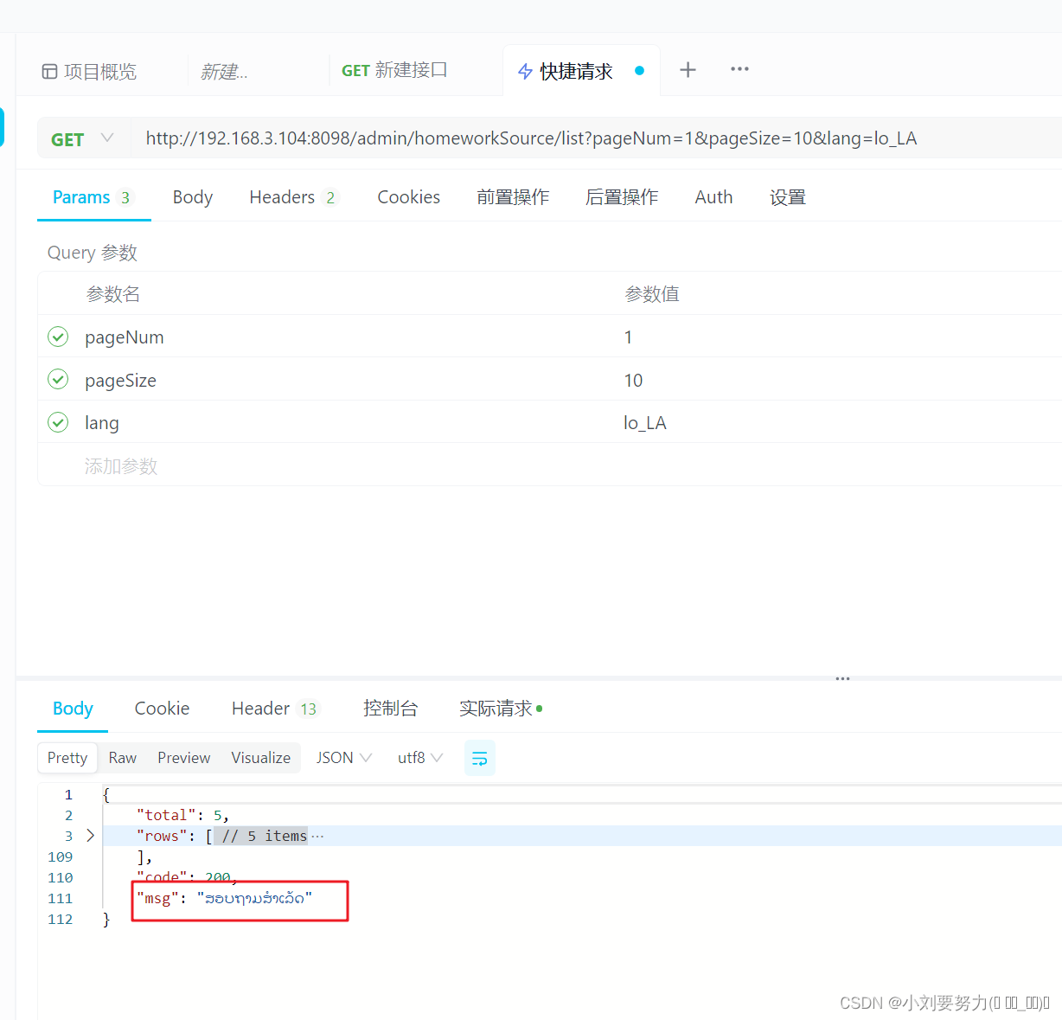Viewport: 1062px width, 1020px height.
Task: Open the 控制台 console tab
Action: (x=391, y=708)
